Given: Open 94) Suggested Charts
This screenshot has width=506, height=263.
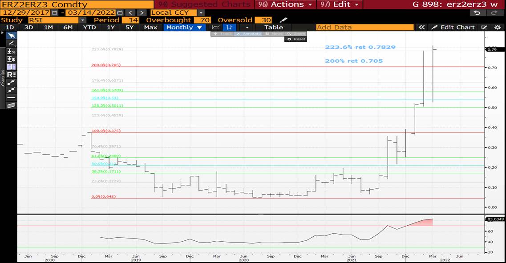Looking at the screenshot, I should (x=204, y=4).
